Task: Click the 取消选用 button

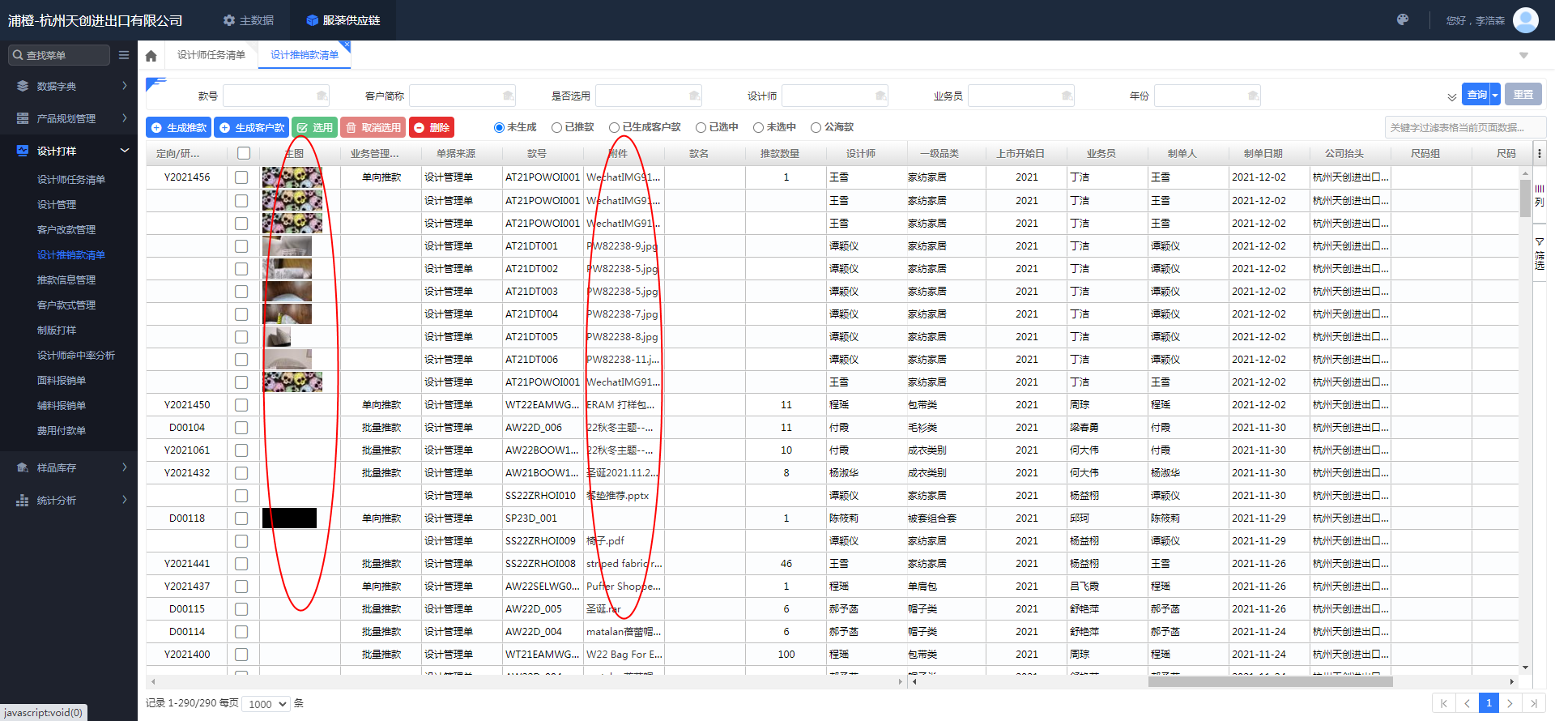Action: click(x=373, y=127)
